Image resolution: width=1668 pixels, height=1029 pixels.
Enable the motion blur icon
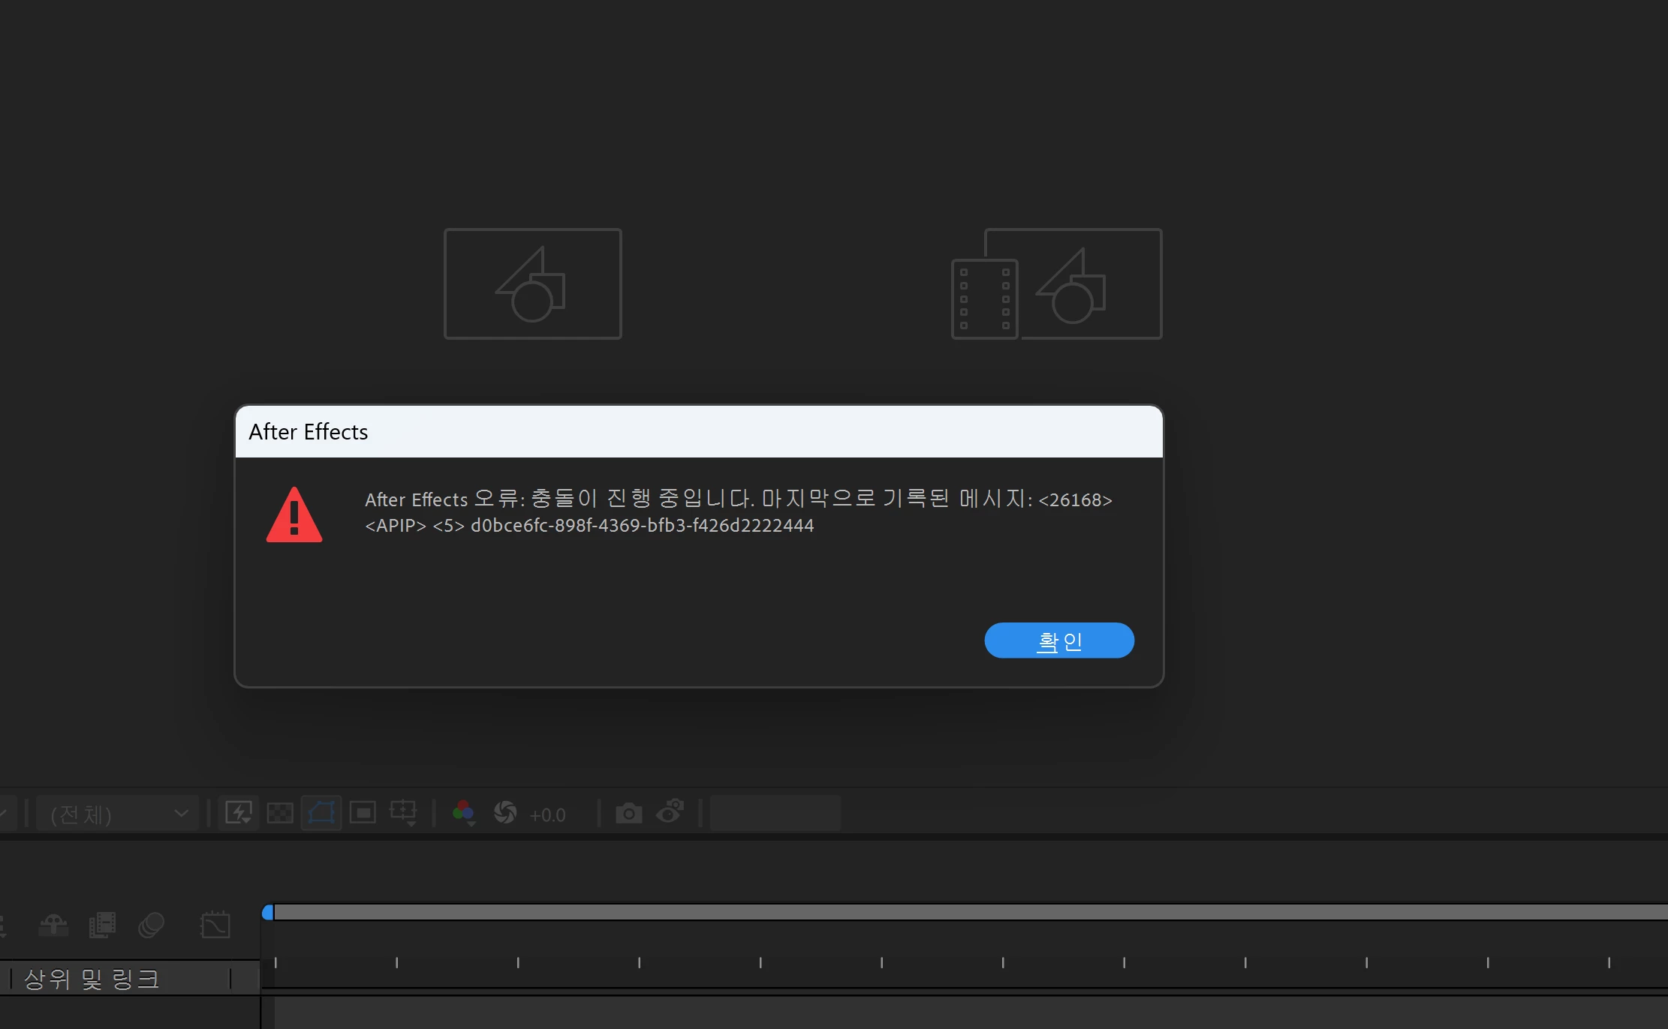151,925
